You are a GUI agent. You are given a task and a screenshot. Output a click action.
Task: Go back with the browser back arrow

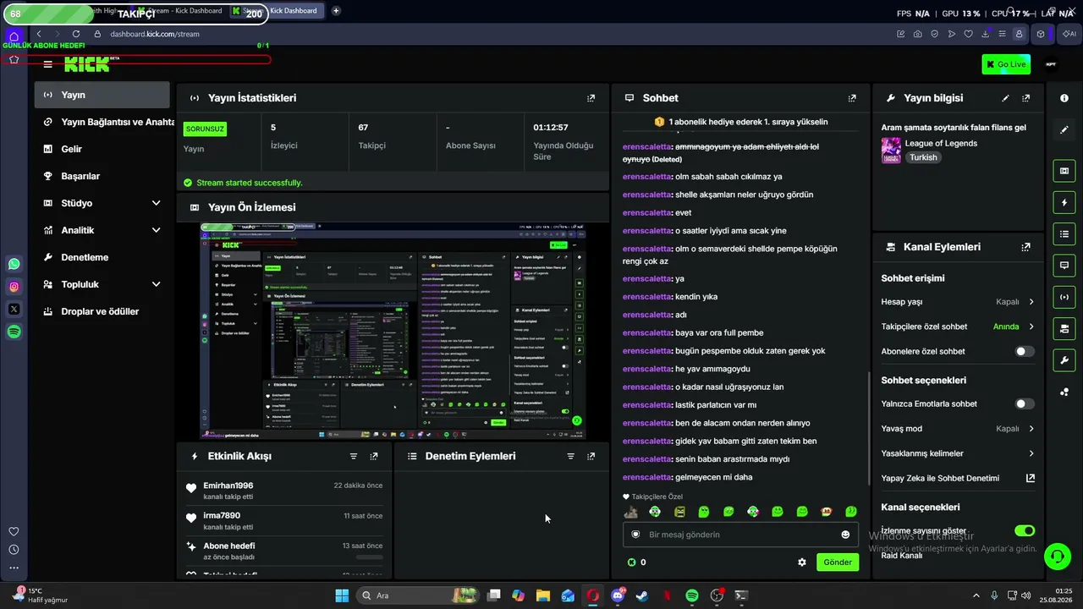tap(39, 34)
